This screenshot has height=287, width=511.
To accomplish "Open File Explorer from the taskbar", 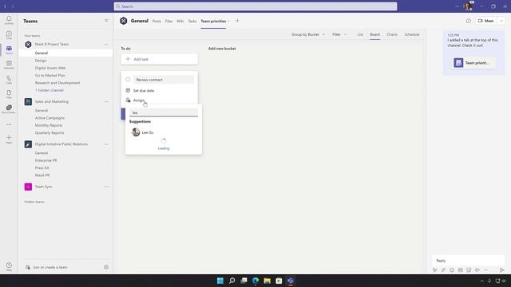I will click(x=267, y=281).
